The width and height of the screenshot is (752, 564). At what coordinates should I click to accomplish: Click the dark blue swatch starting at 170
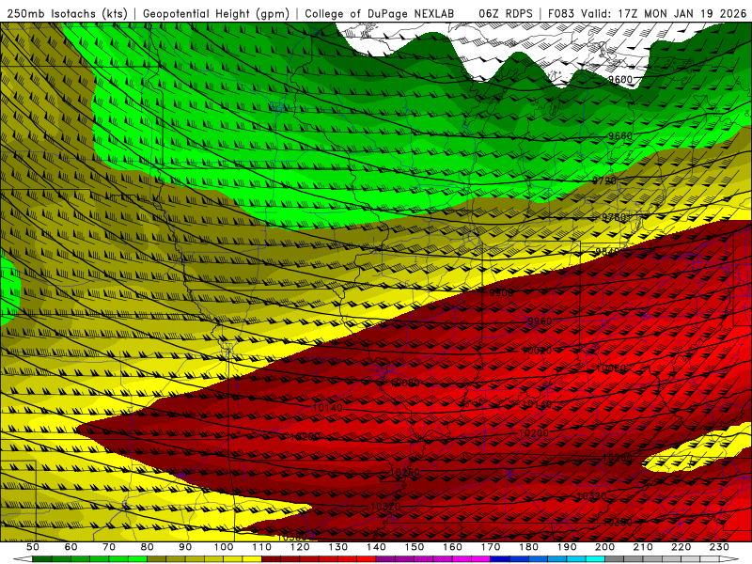tap(500, 559)
